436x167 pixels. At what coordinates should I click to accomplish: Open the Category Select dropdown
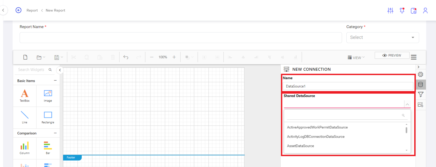383,38
